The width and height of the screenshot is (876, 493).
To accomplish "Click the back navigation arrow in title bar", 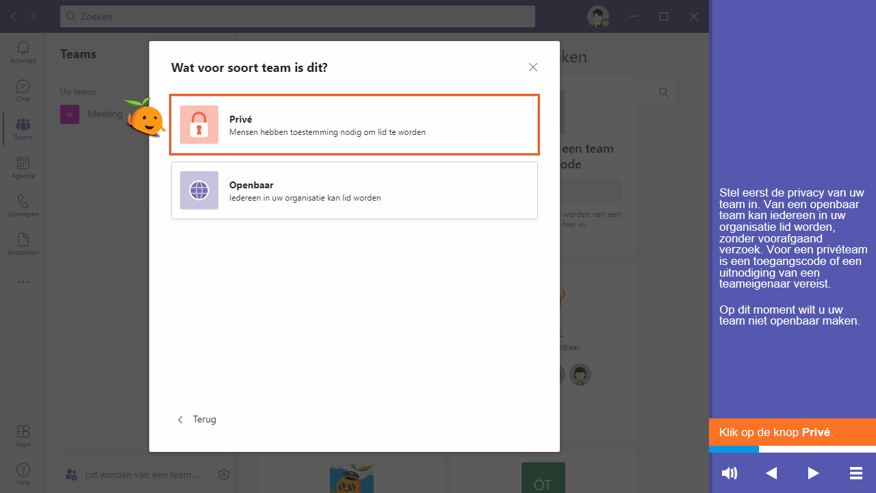I will coord(13,16).
